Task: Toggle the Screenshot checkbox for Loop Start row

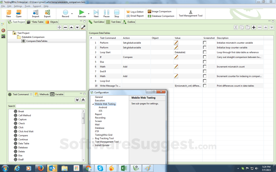Action: click(205, 52)
